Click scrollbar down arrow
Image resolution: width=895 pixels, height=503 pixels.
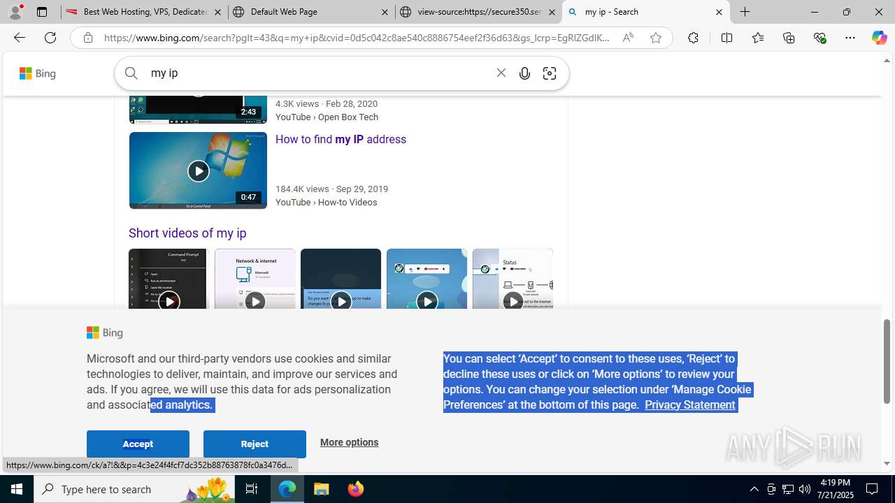click(x=887, y=463)
